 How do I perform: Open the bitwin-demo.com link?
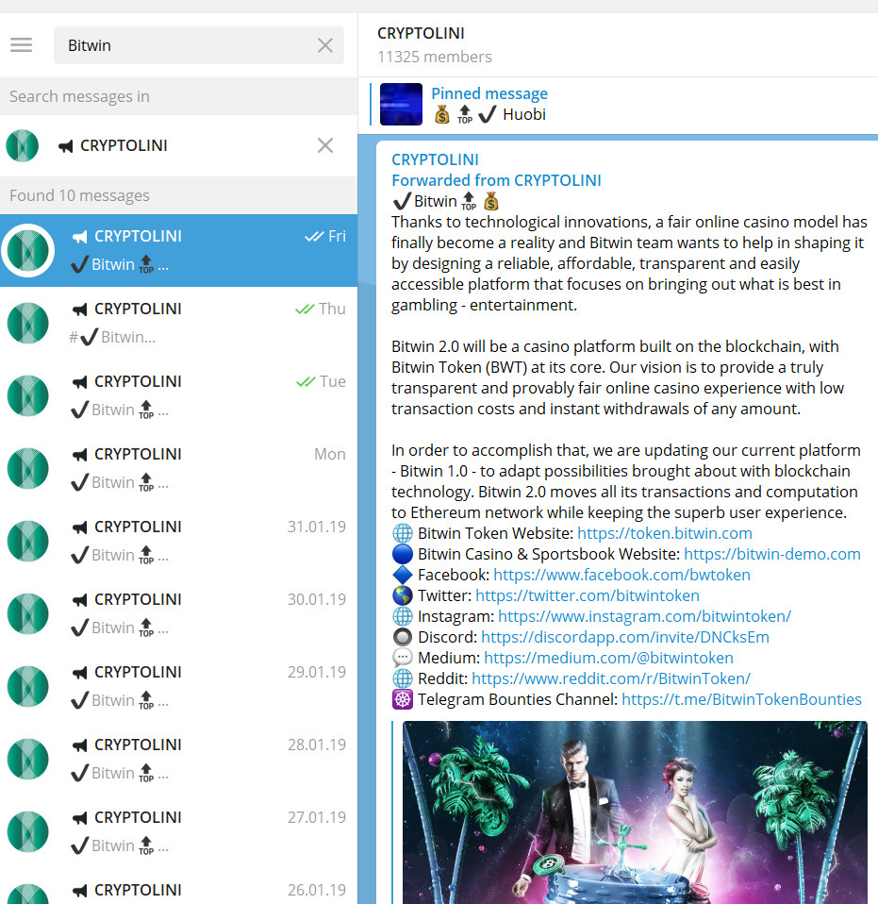[x=772, y=554]
